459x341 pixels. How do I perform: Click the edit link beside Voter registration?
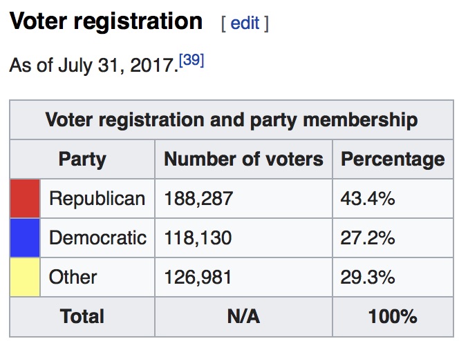(245, 23)
